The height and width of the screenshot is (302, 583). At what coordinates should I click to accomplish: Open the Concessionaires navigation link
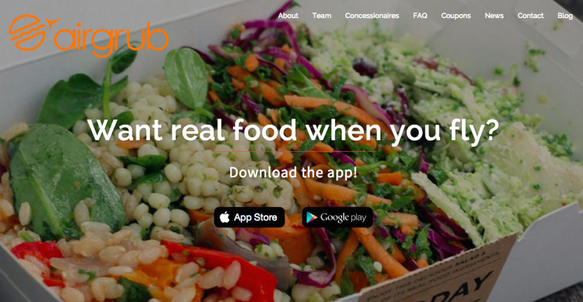(x=372, y=16)
